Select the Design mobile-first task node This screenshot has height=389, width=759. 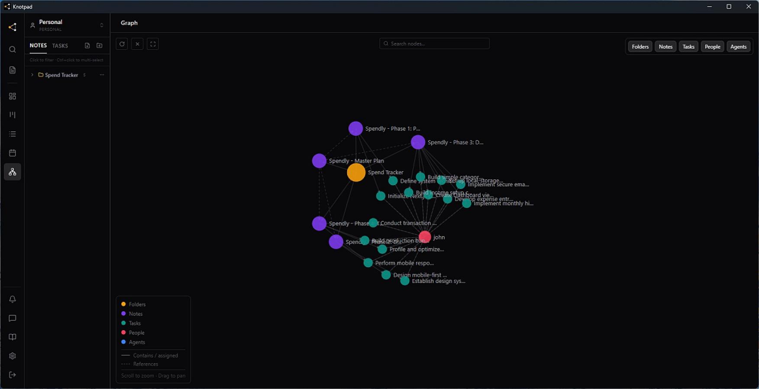click(386, 275)
